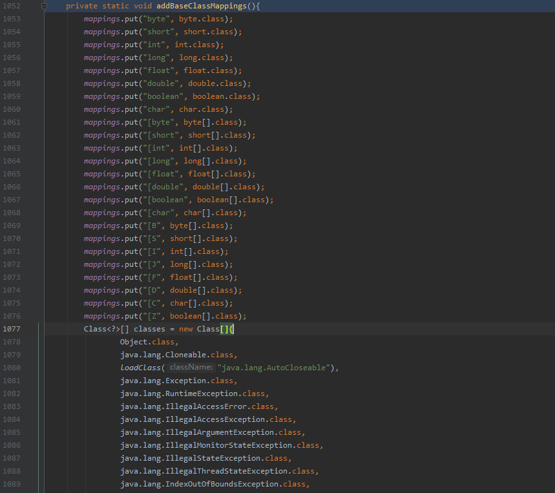
Task: Click short.class on line 1054
Action: point(208,32)
